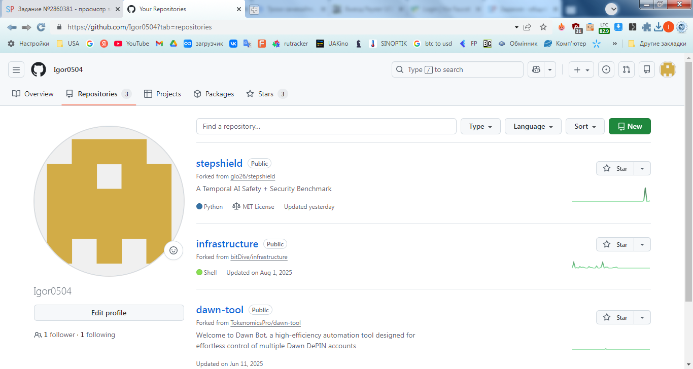Open the Create new (+) dropdown

[581, 69]
